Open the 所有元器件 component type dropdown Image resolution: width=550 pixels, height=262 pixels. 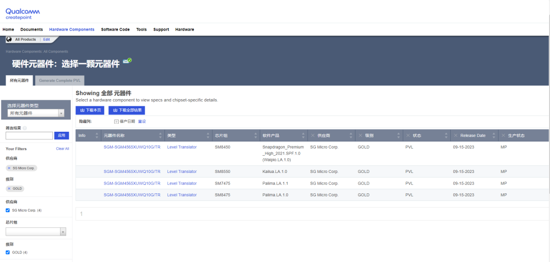point(36,113)
